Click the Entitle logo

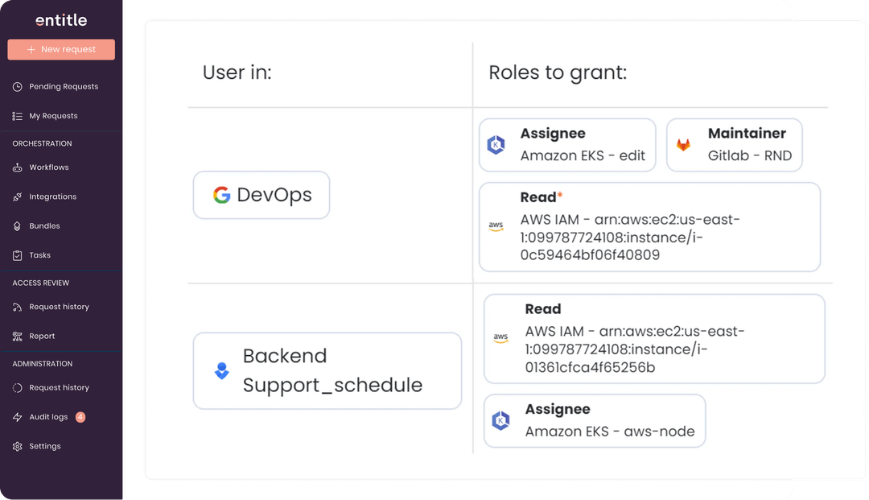coord(60,19)
